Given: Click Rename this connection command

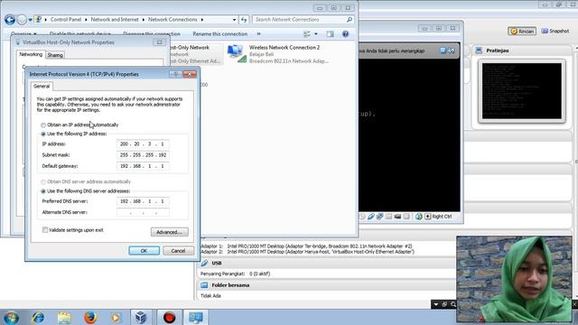Looking at the screenshot, I should point(220,34).
